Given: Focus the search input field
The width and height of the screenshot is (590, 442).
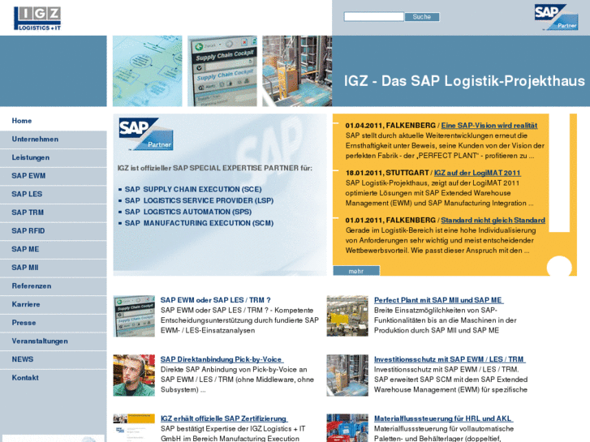Looking at the screenshot, I should (373, 16).
